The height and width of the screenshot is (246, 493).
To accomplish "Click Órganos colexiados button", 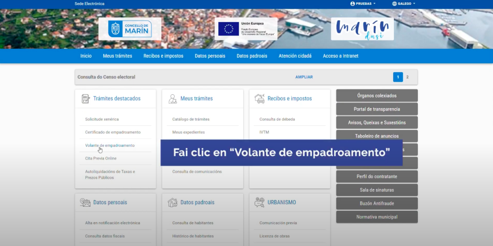I will pyautogui.click(x=377, y=96).
